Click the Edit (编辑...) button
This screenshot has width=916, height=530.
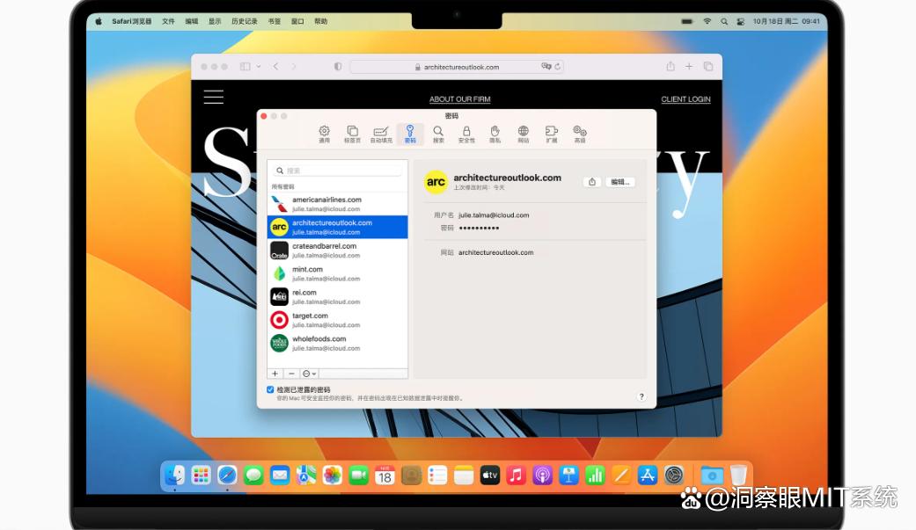point(619,182)
